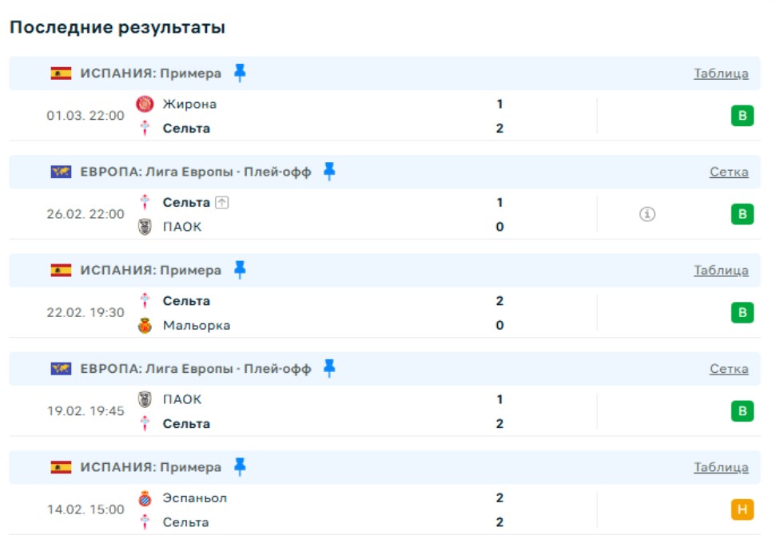
Task: Click the Жирона team crest icon
Action: [145, 104]
